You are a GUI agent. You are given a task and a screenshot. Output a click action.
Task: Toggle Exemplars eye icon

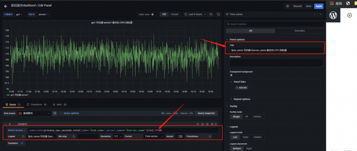22,143
